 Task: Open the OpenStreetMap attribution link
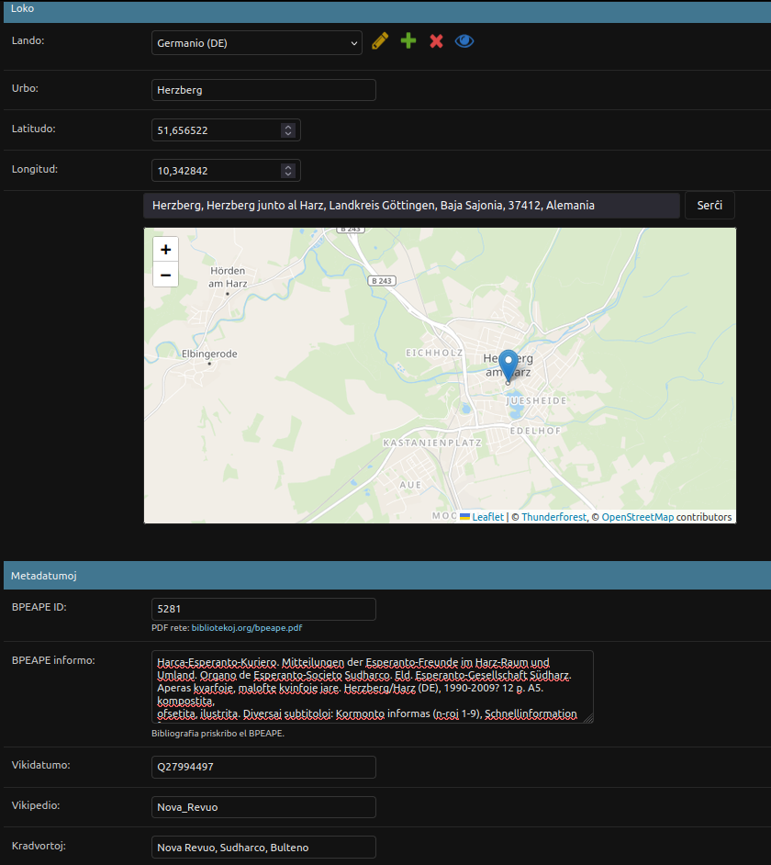pyautogui.click(x=638, y=517)
